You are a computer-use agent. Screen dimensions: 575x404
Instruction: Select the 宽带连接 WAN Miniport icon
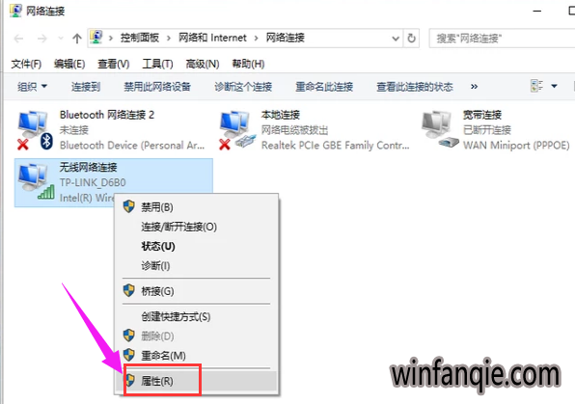[x=440, y=130]
